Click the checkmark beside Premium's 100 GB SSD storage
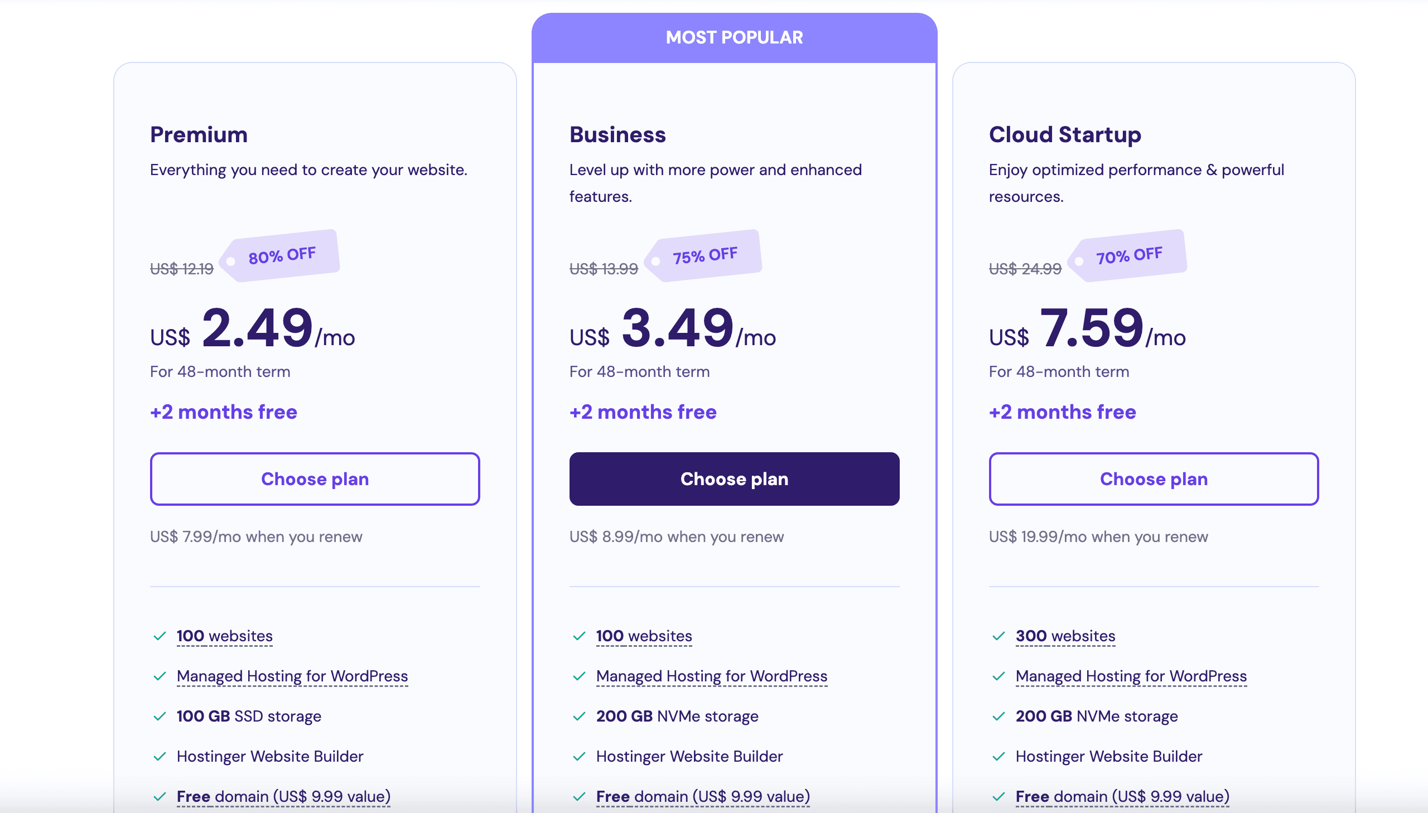 [160, 716]
